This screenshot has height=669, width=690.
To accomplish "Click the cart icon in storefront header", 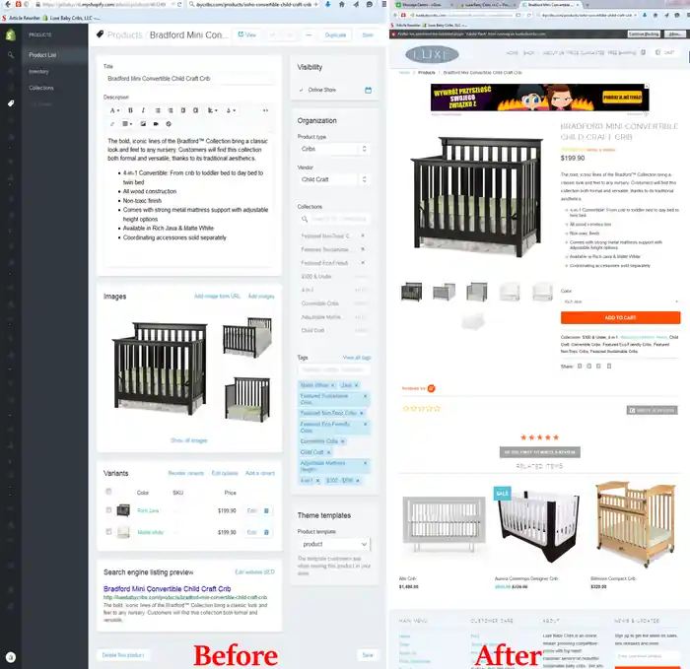I will 657,52.
